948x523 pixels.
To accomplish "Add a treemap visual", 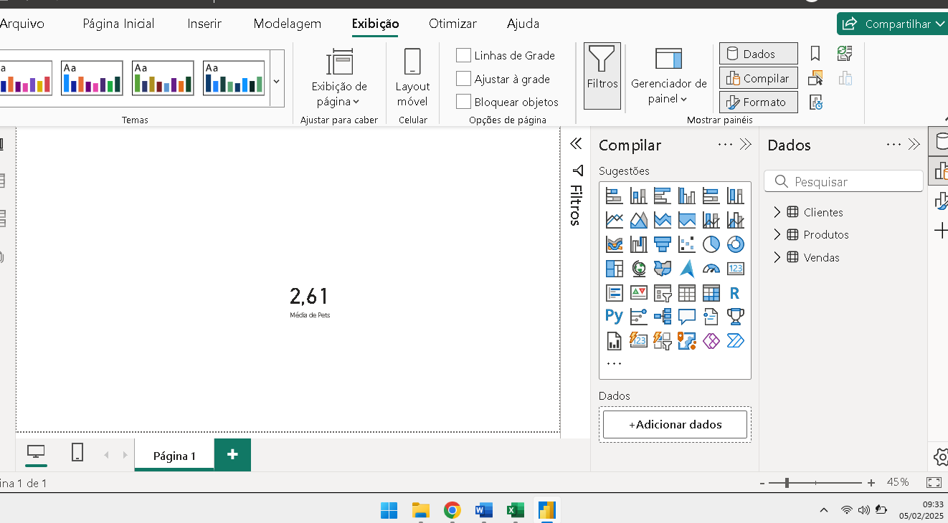I will click(x=614, y=269).
